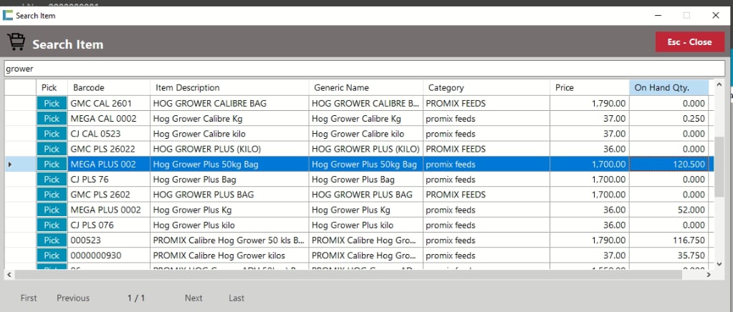Sort by Category column header
This screenshot has height=312, width=733.
point(486,88)
